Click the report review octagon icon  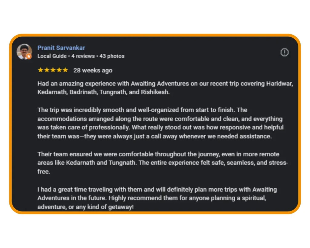(x=285, y=52)
